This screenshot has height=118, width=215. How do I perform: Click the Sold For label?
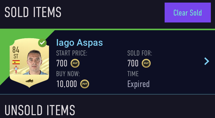coord(140,53)
